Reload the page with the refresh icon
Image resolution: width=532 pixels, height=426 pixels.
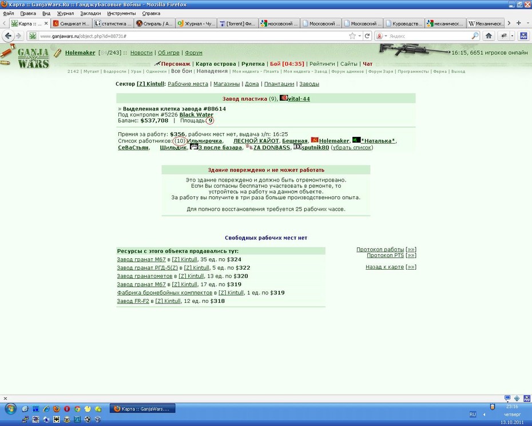click(x=367, y=35)
